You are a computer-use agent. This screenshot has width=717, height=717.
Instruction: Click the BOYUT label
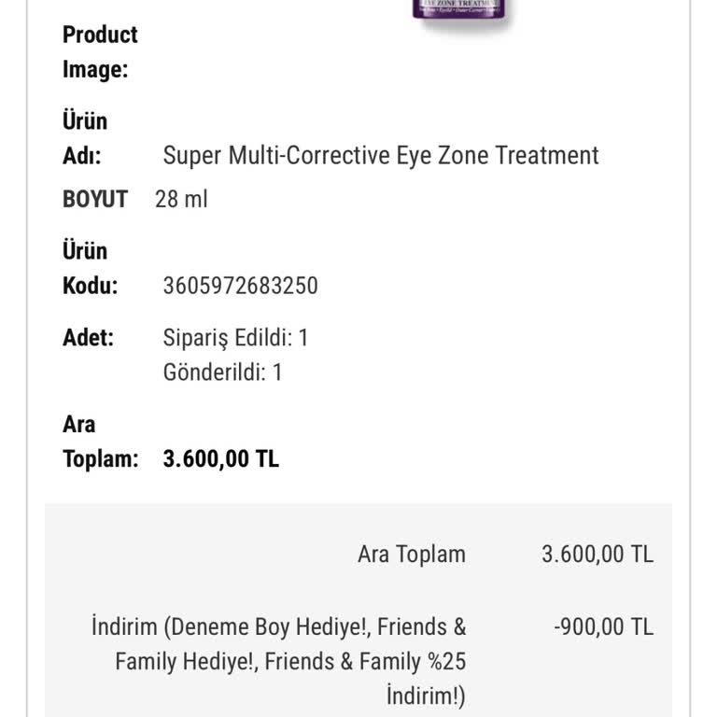[94, 199]
